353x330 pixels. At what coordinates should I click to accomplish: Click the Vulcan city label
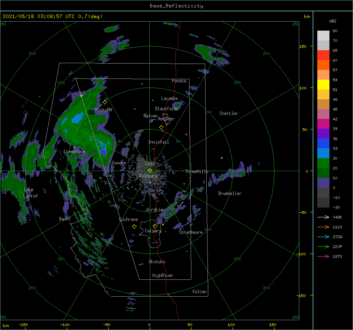200,292
